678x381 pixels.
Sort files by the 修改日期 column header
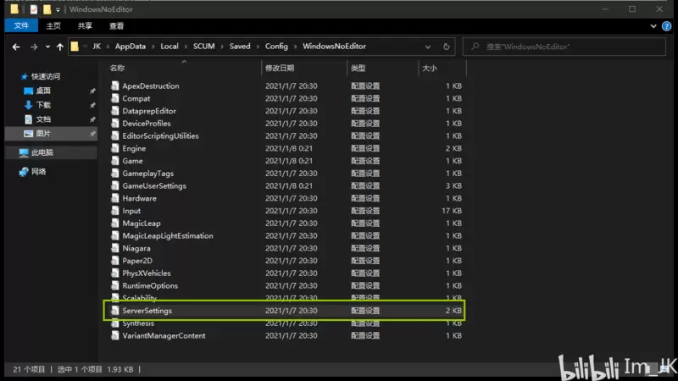[x=280, y=68]
